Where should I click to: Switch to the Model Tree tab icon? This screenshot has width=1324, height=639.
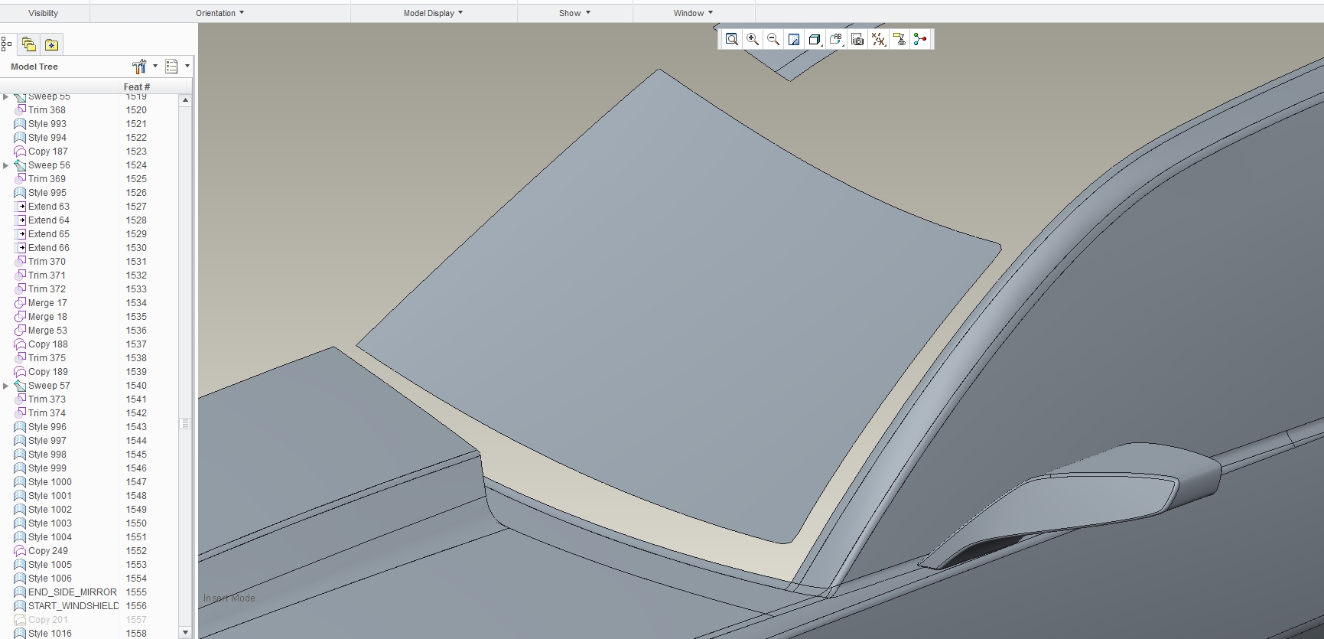tap(6, 44)
